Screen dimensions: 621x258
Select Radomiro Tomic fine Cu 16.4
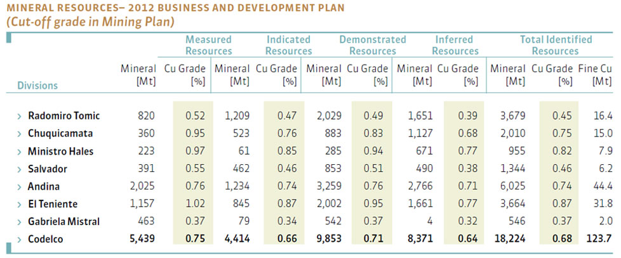604,116
